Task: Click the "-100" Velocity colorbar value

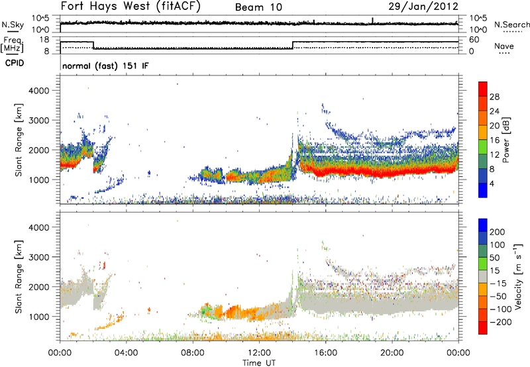Action: 501,309
